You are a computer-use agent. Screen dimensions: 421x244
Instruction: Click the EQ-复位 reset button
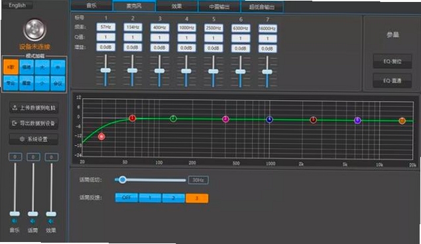(x=392, y=62)
